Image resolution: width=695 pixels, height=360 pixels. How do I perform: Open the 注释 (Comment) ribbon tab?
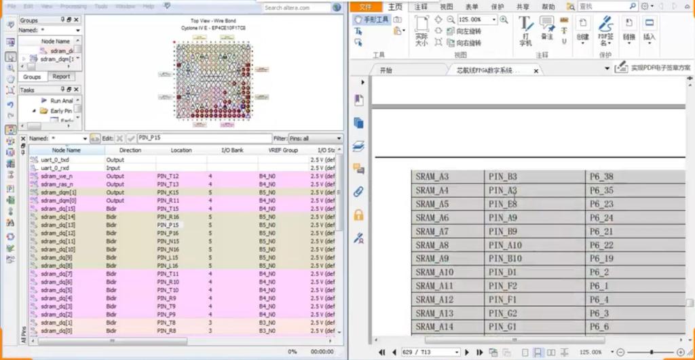pos(421,7)
